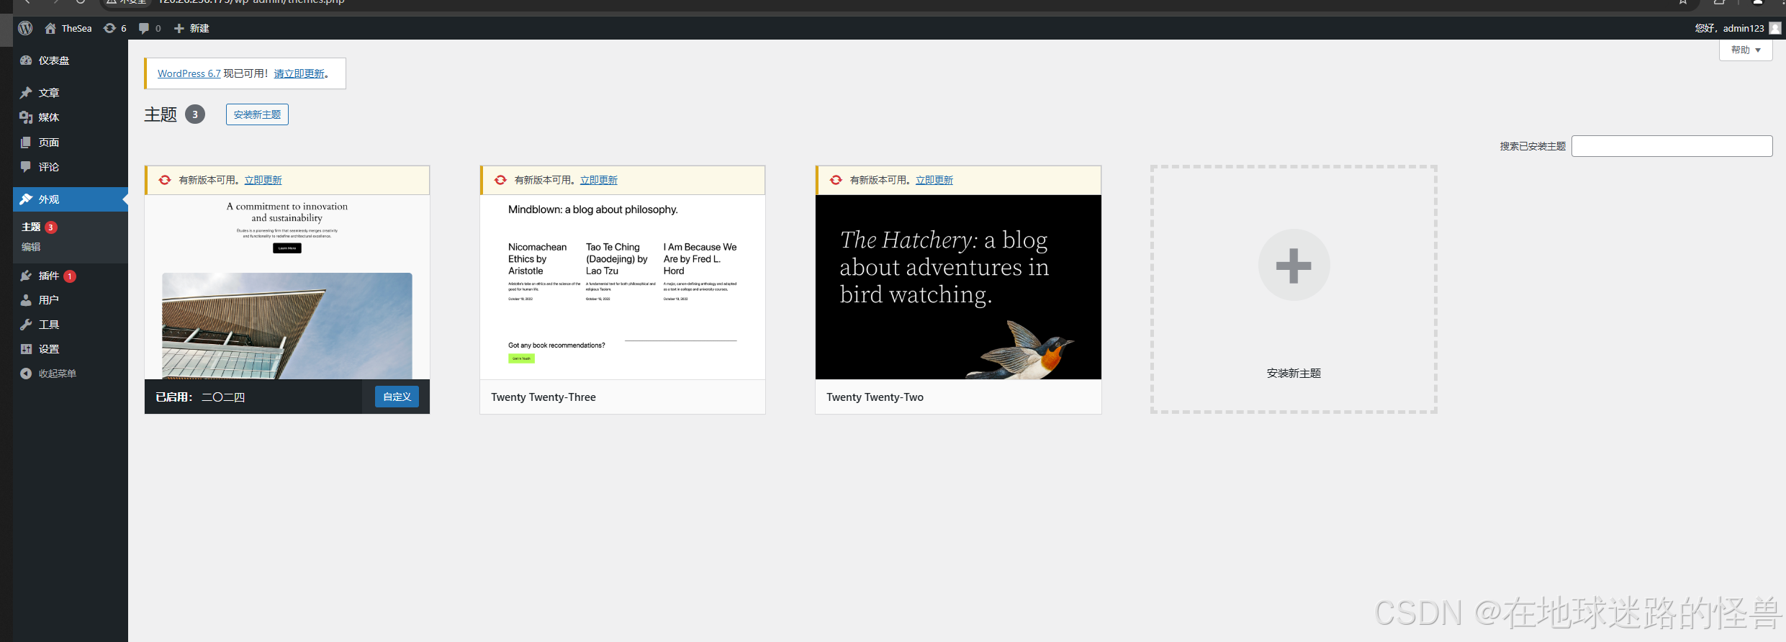Open the 设置 settings menu

(x=70, y=349)
